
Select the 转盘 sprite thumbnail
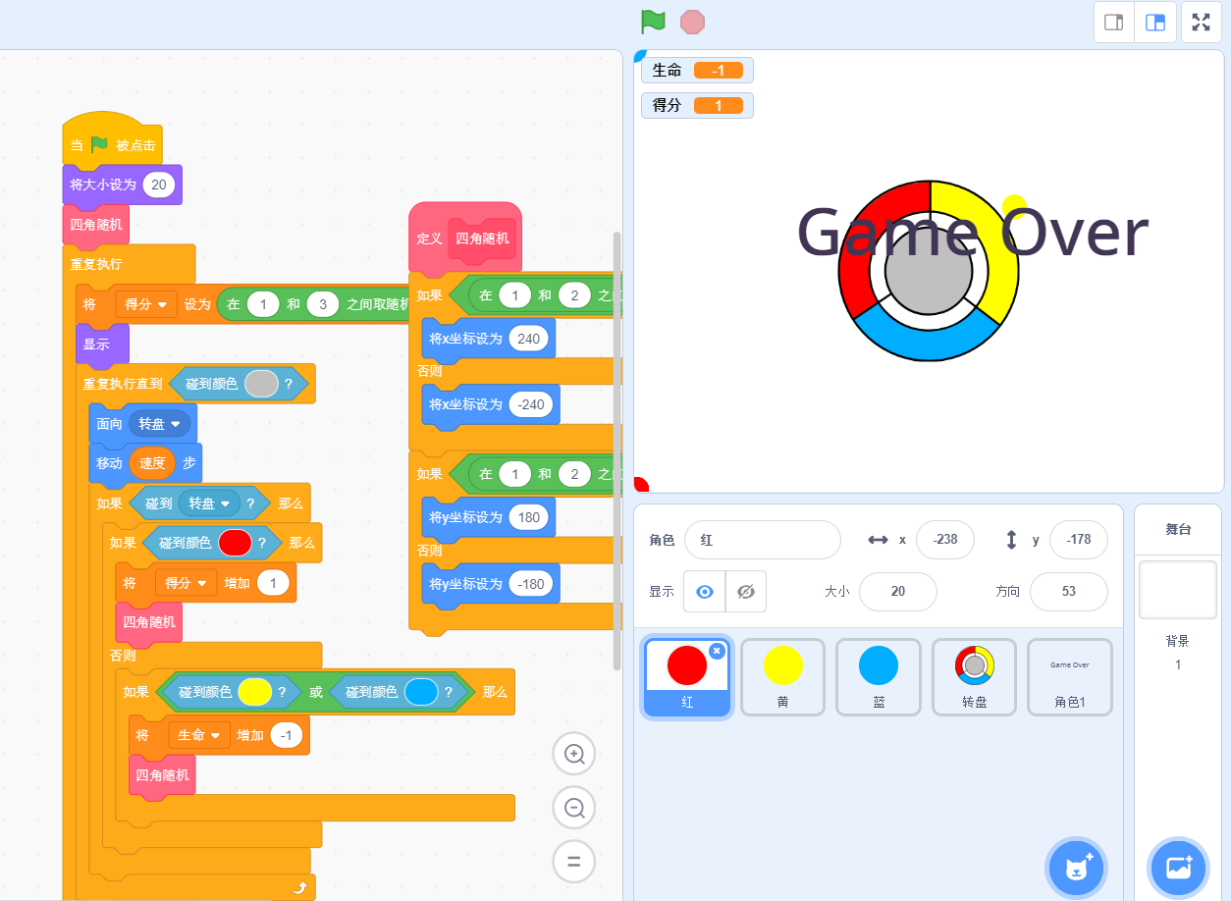click(974, 675)
